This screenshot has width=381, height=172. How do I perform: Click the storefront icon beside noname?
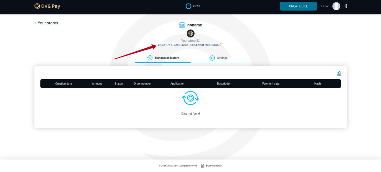182,25
